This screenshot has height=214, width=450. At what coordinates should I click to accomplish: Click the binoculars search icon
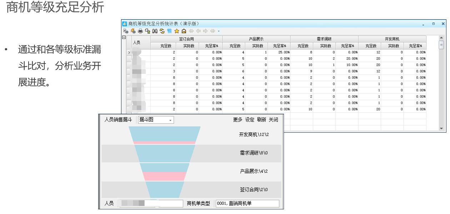(155, 31)
